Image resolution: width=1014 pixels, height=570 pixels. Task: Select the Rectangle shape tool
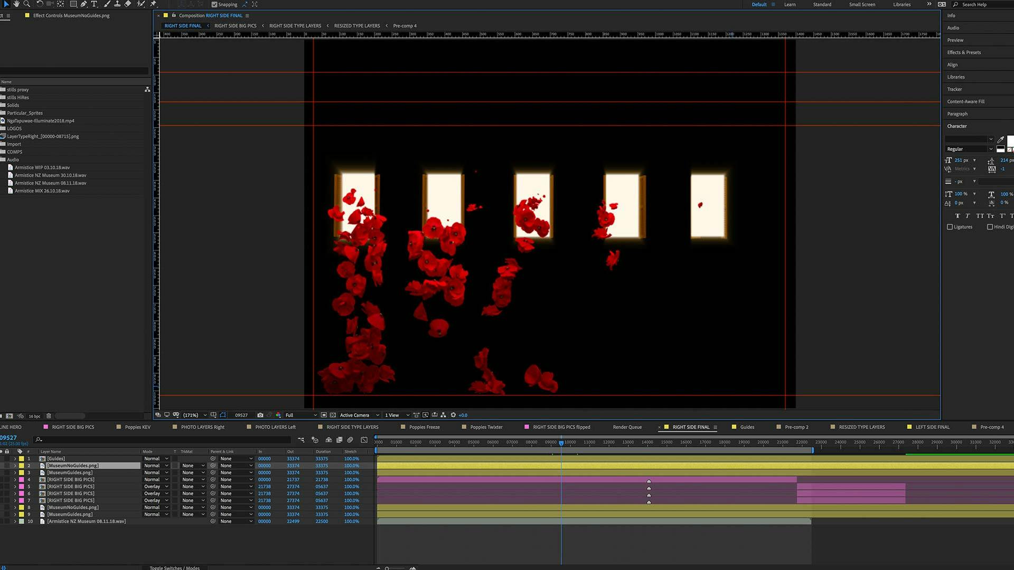[73, 4]
